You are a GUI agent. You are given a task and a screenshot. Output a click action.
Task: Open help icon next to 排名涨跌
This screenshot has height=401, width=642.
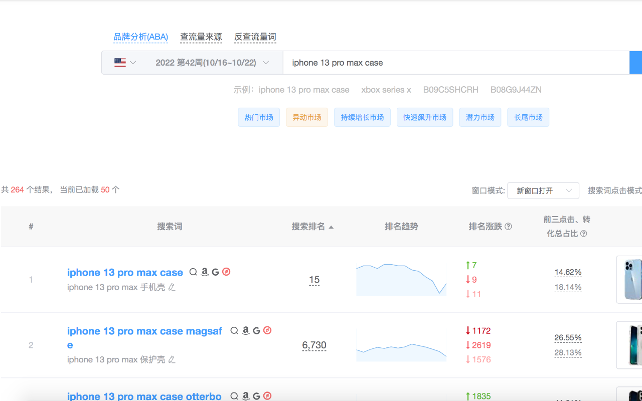click(x=508, y=227)
